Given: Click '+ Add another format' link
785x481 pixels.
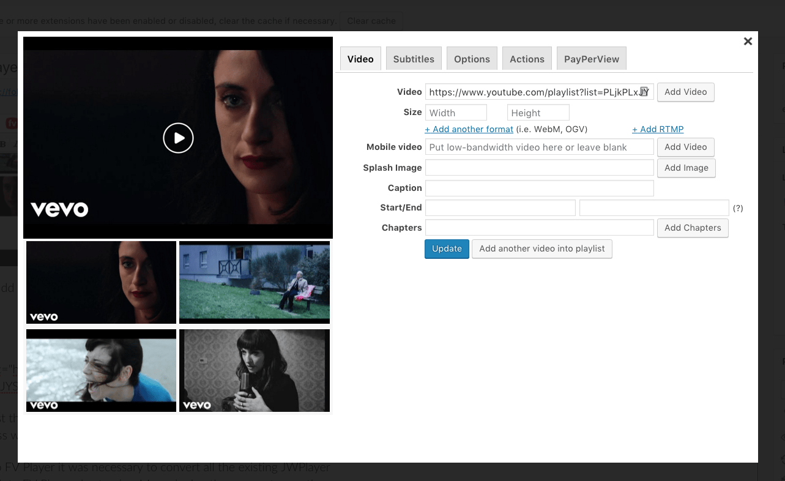Looking at the screenshot, I should coord(469,129).
